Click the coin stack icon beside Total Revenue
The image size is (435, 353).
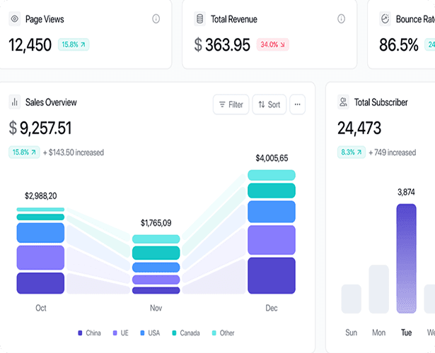pos(199,19)
